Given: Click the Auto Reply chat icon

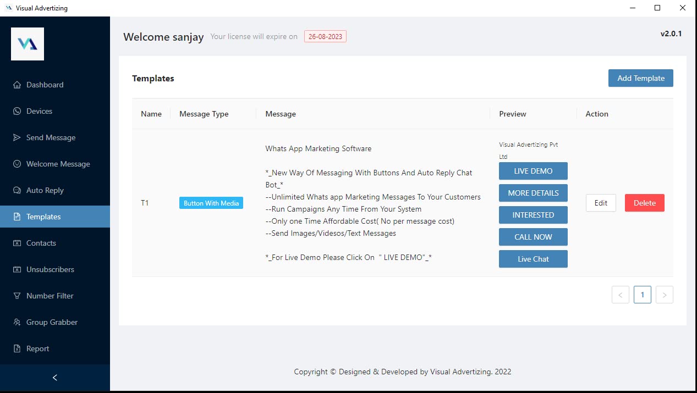Looking at the screenshot, I should [x=17, y=190].
